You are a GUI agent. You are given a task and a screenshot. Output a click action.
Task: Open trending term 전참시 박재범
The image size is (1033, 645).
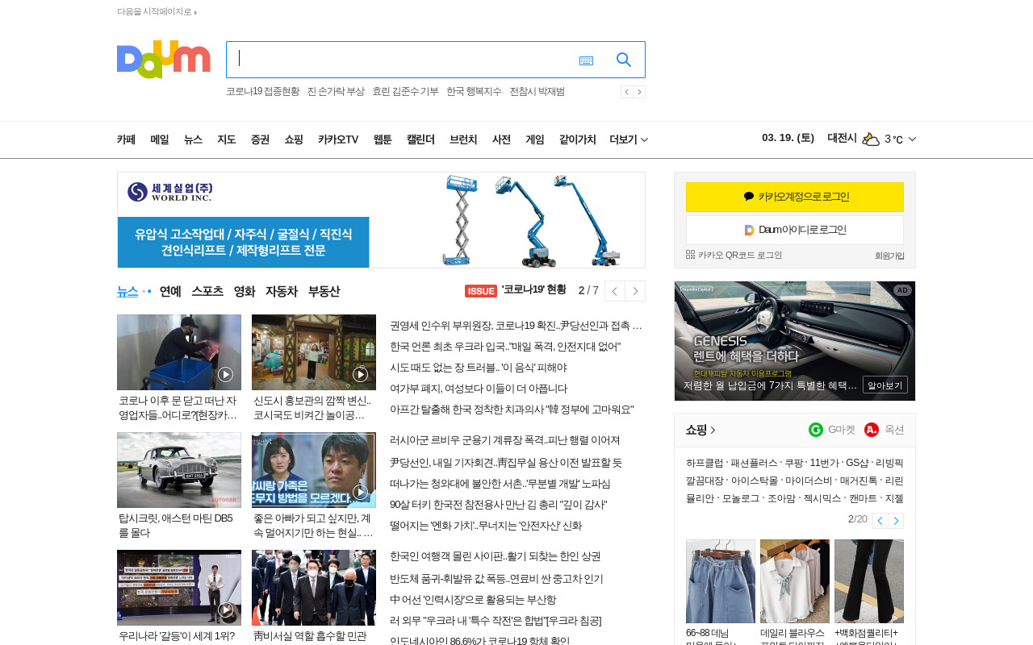tap(537, 92)
